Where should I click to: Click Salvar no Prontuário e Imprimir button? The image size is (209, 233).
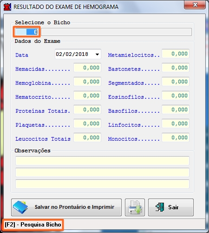(x=66, y=207)
